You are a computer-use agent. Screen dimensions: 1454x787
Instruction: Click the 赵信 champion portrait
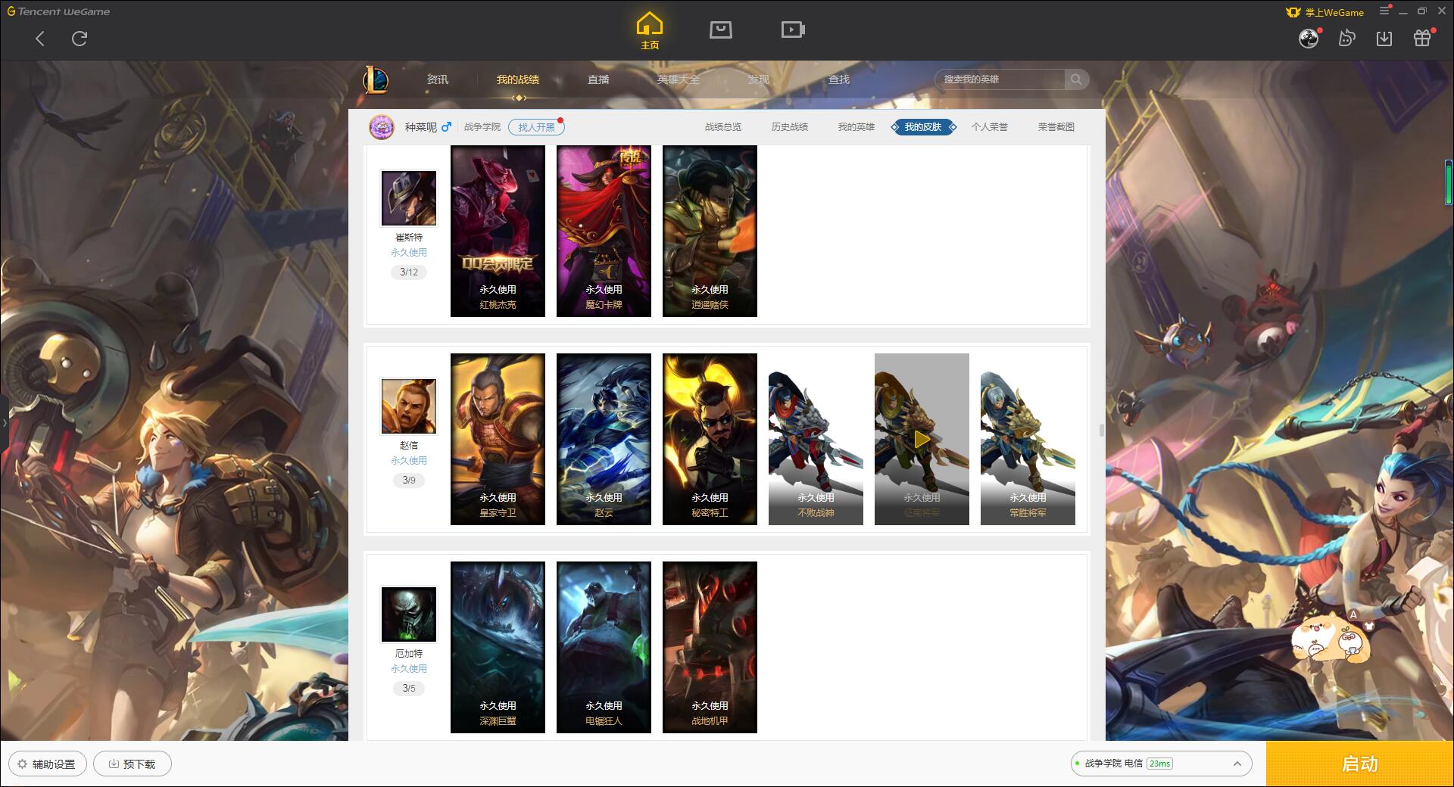tap(409, 406)
